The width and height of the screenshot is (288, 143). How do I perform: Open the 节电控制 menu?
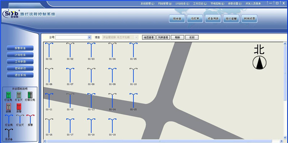(x=217, y=4)
